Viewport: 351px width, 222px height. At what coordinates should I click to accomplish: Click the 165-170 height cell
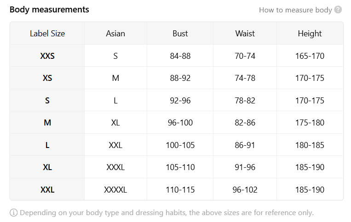(x=310, y=56)
